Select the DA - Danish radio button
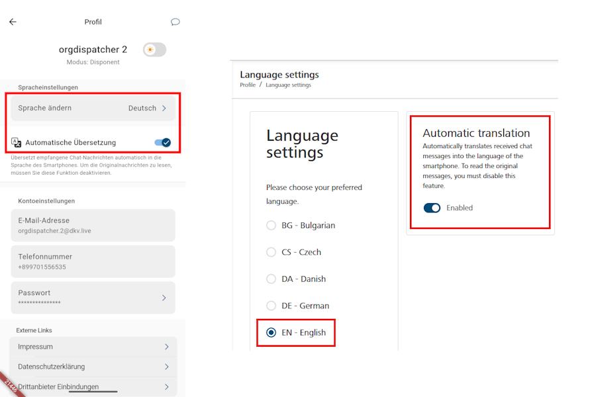Viewport: 596px width, 397px height. (x=271, y=279)
